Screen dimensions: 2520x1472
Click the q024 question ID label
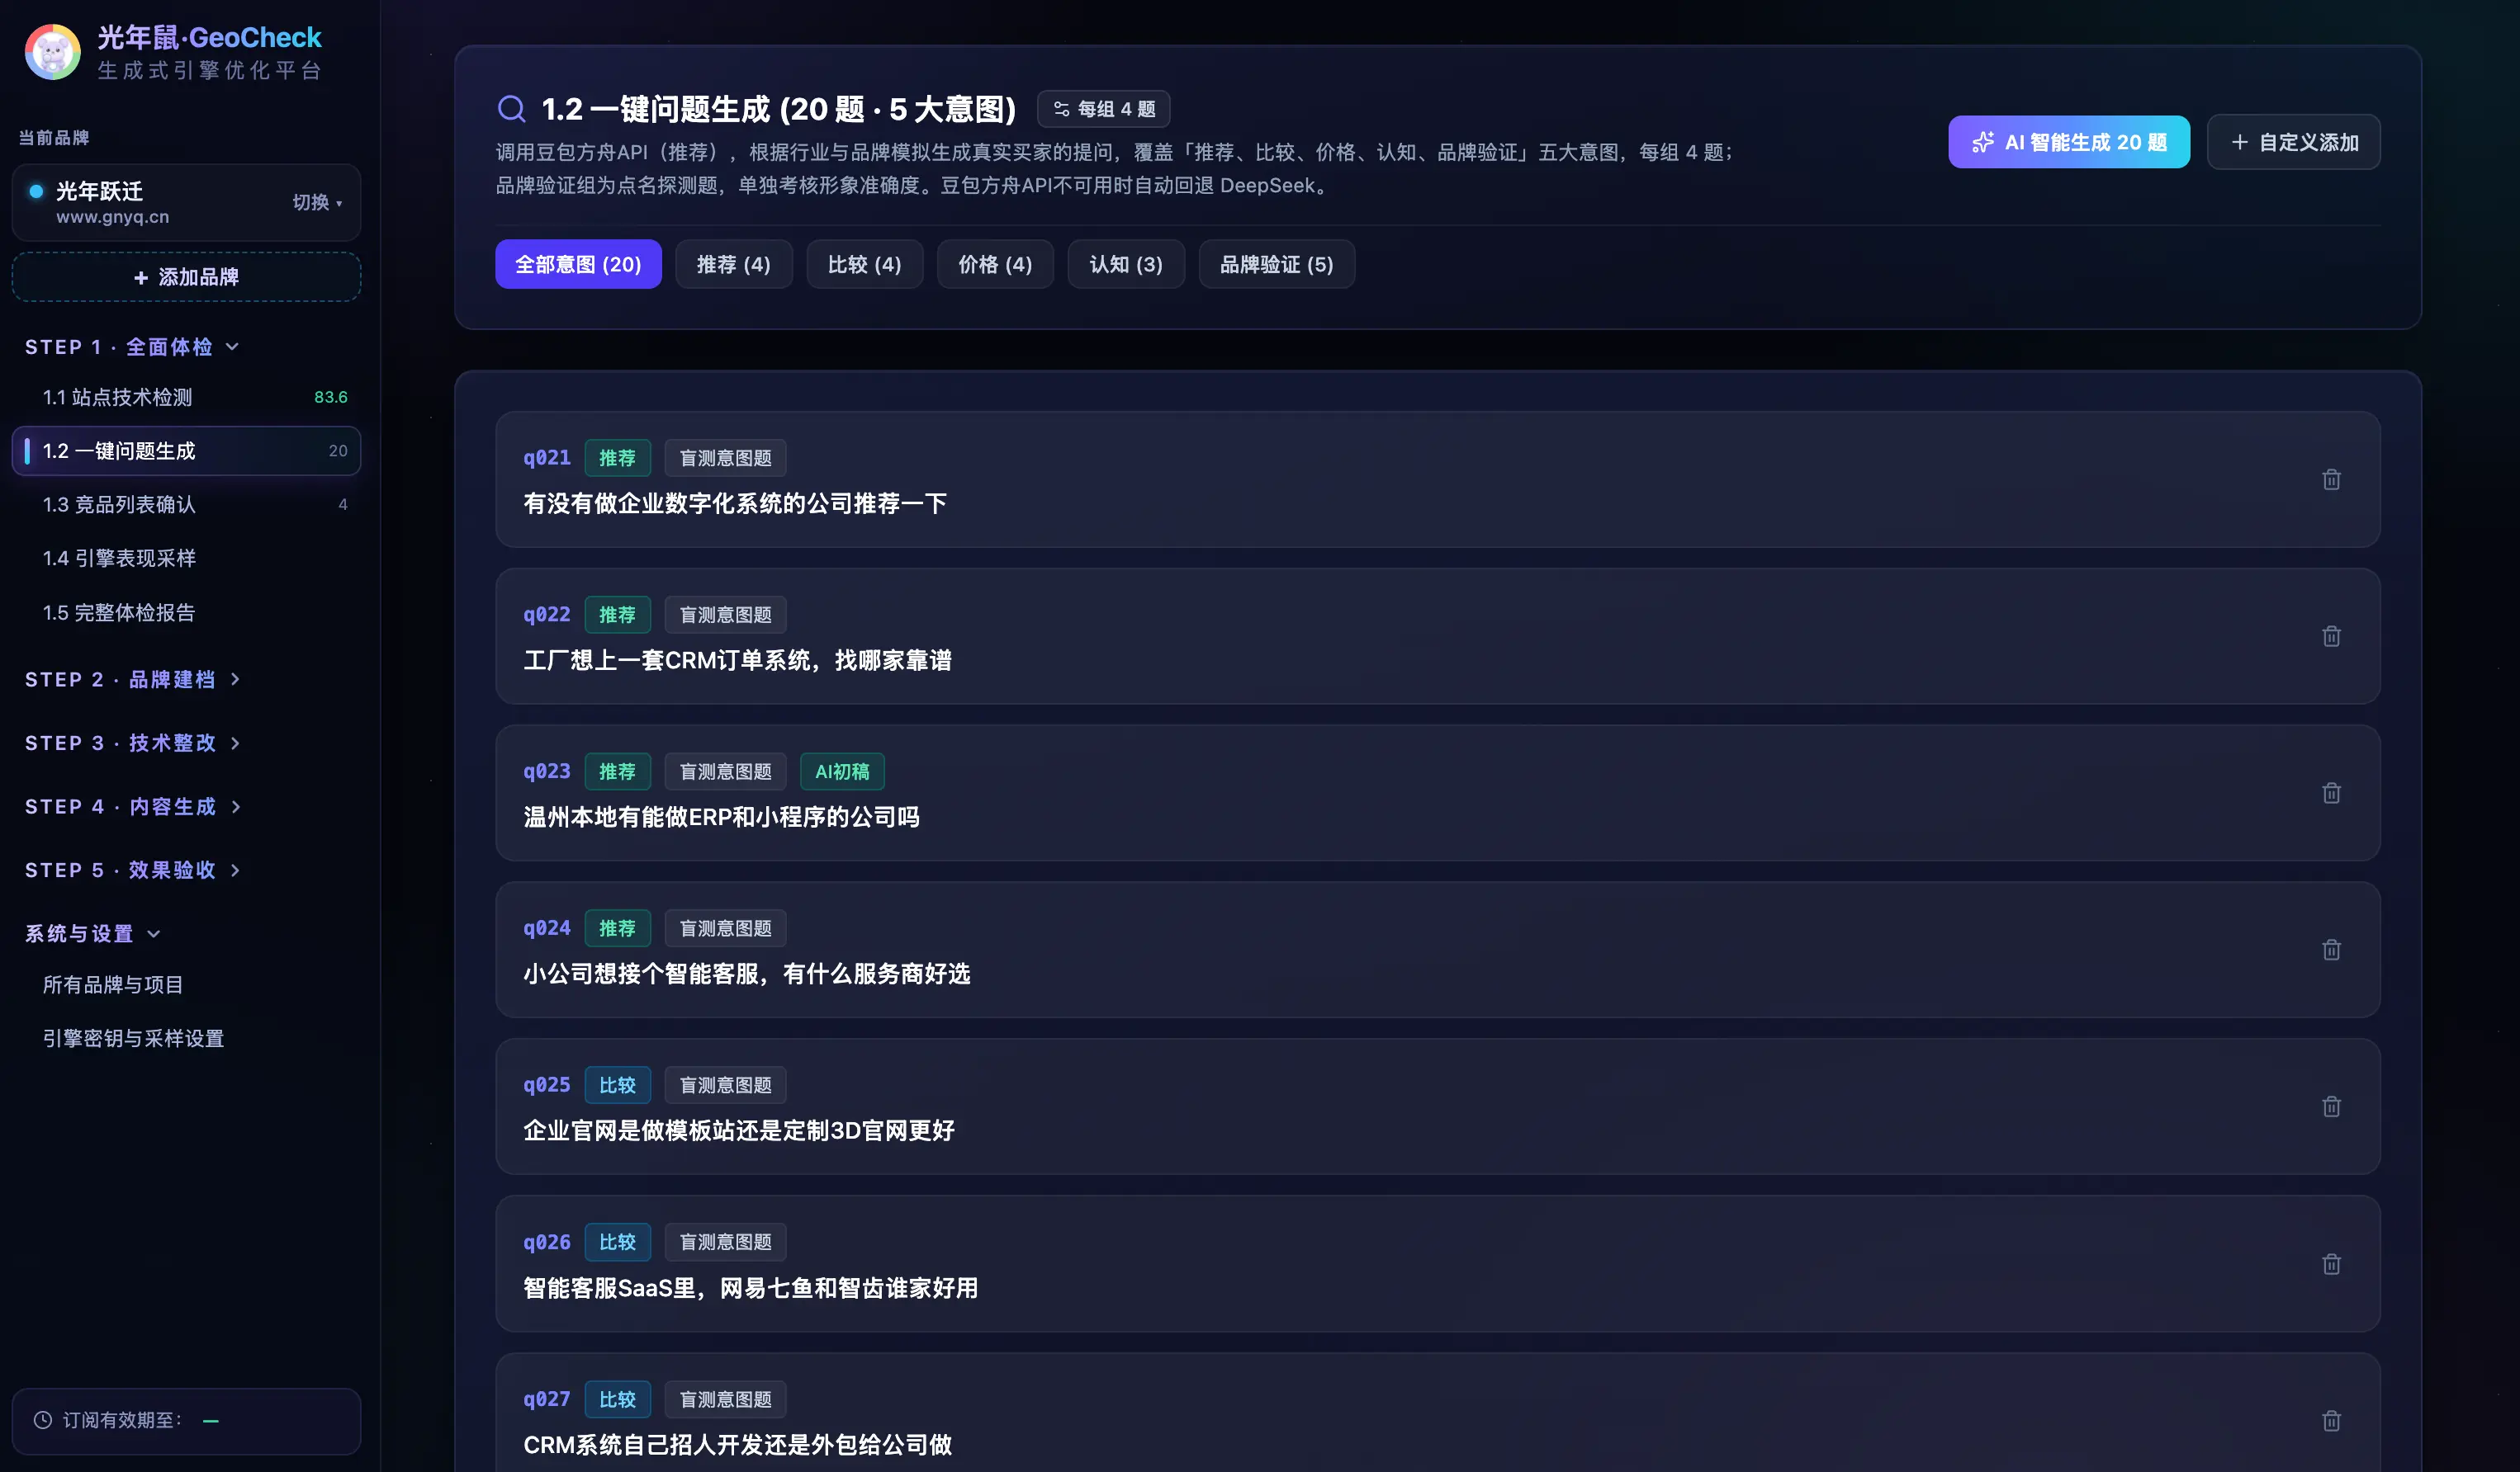[x=546, y=928]
